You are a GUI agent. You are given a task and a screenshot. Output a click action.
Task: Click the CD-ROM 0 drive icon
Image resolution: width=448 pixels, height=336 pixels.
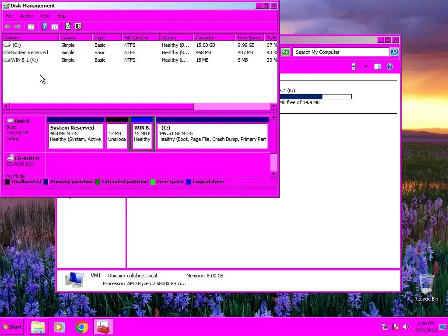pyautogui.click(x=10, y=157)
